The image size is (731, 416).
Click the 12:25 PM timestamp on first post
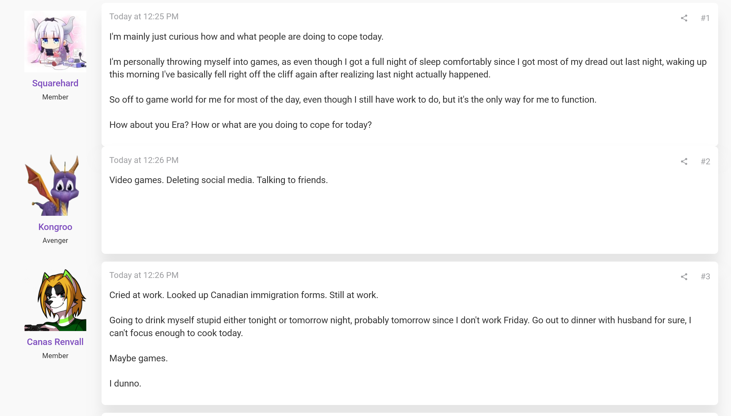[144, 17]
